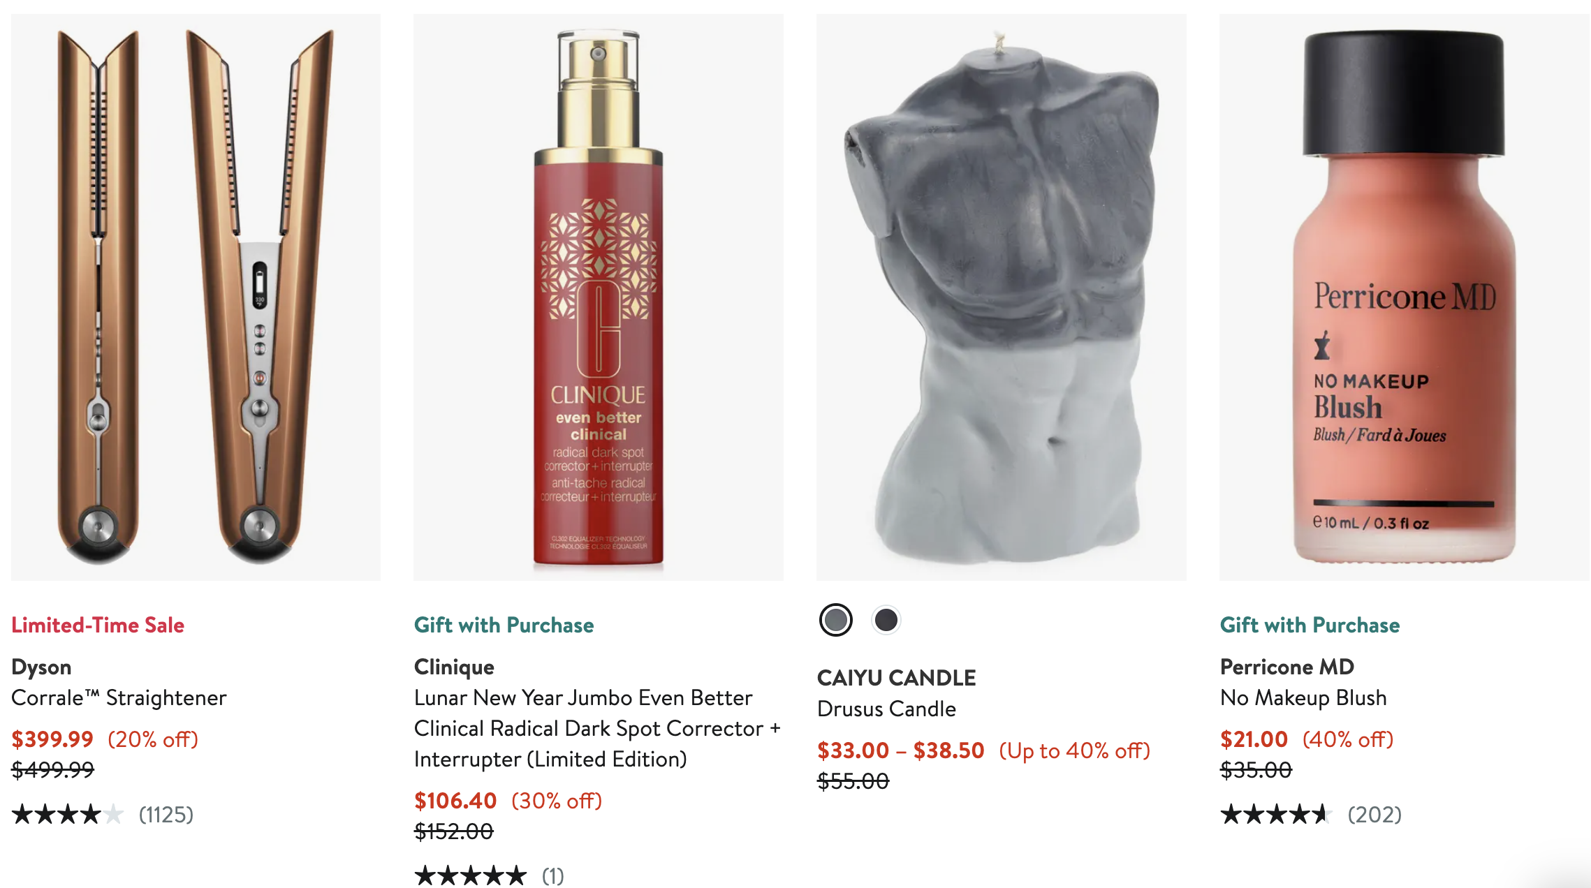Click the Dyson brand name
The width and height of the screenshot is (1591, 888).
41,667
